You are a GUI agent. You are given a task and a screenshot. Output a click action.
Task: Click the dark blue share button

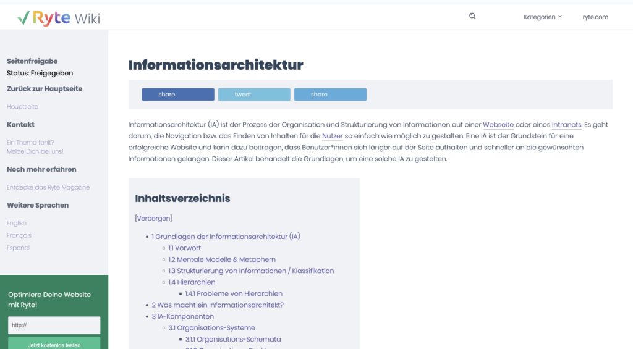178,95
